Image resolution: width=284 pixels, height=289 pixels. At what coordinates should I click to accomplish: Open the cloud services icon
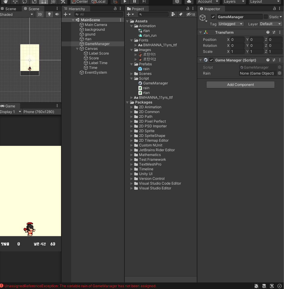[x=189, y=1]
